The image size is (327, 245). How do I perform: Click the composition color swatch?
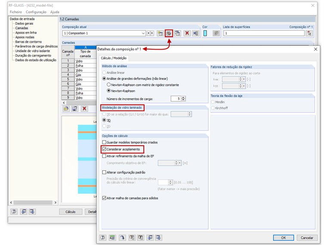click(x=205, y=33)
